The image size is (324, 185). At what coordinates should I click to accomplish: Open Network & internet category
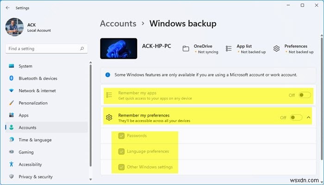point(46,91)
